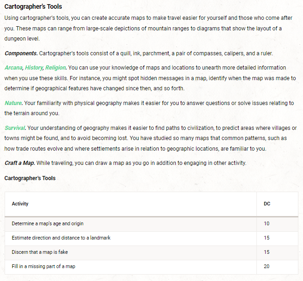Viewport: 303px width, 281px height.
Task: Click DC 15 for the landmark distance row
Action: click(x=266, y=238)
